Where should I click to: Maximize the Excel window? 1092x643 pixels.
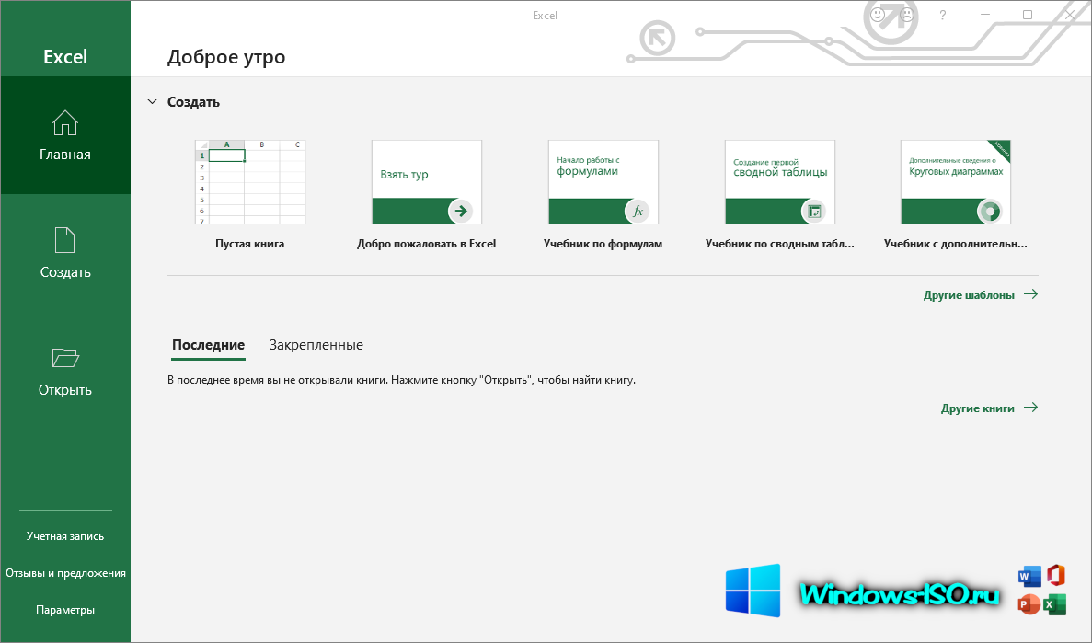pyautogui.click(x=1028, y=15)
